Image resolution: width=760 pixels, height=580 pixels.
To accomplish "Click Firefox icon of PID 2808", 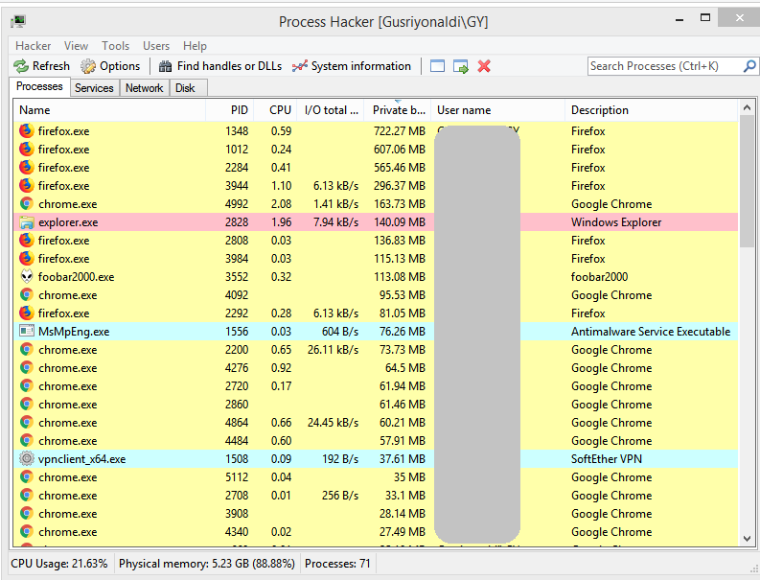I will click(x=26, y=240).
